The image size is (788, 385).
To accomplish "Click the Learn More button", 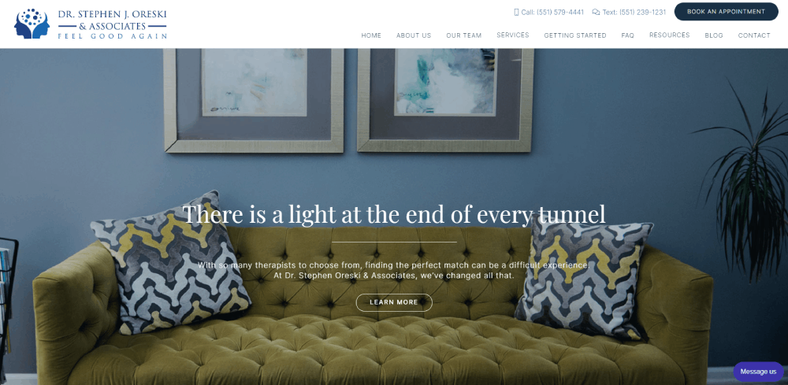I will pyautogui.click(x=394, y=302).
